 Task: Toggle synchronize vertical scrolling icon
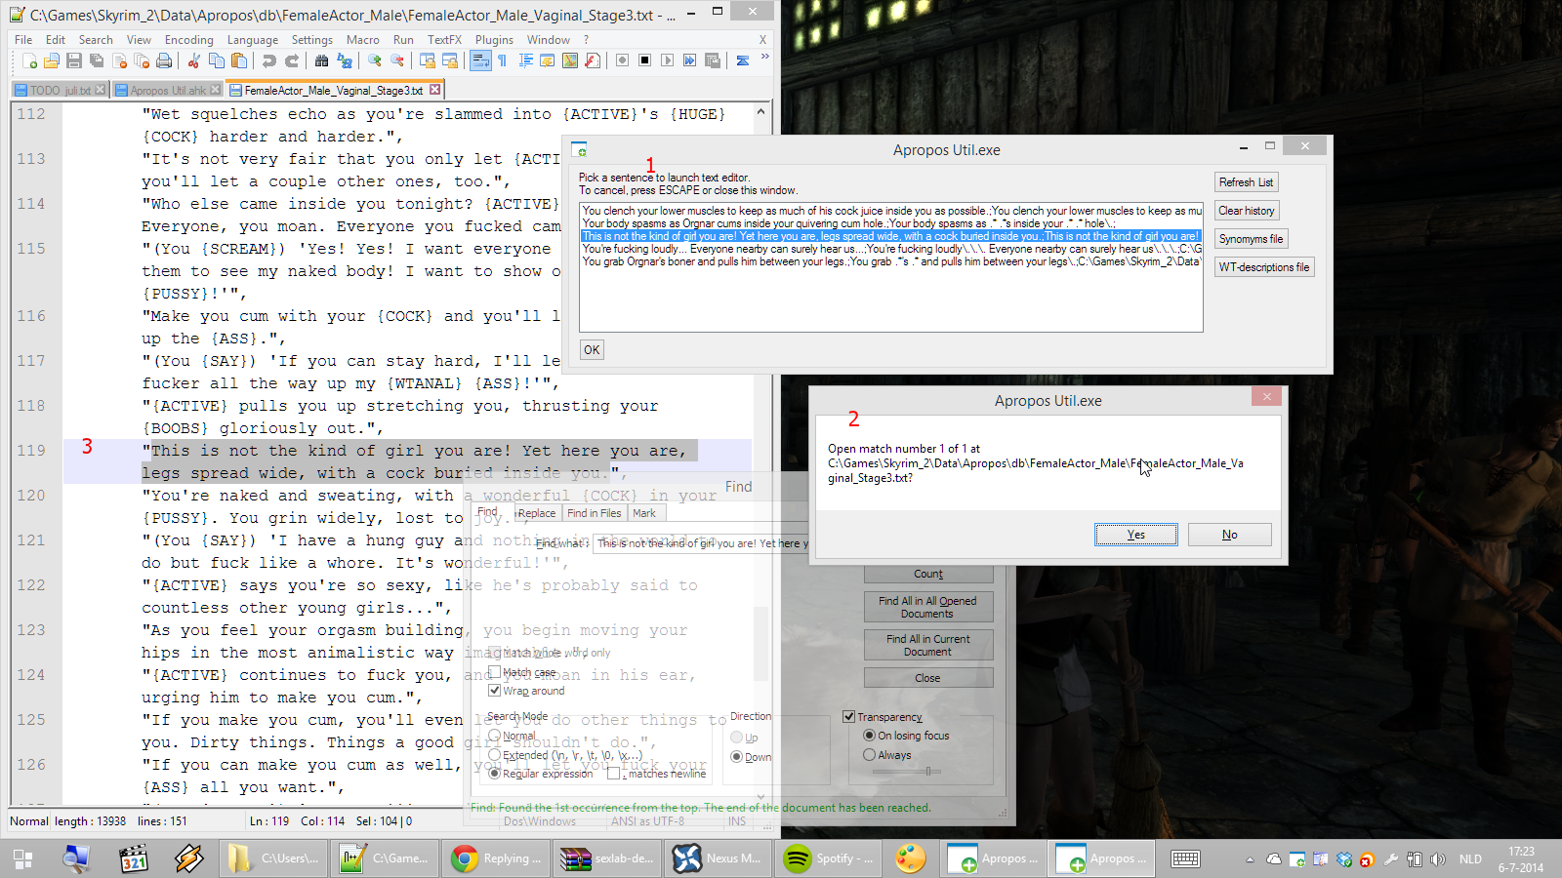pos(427,60)
